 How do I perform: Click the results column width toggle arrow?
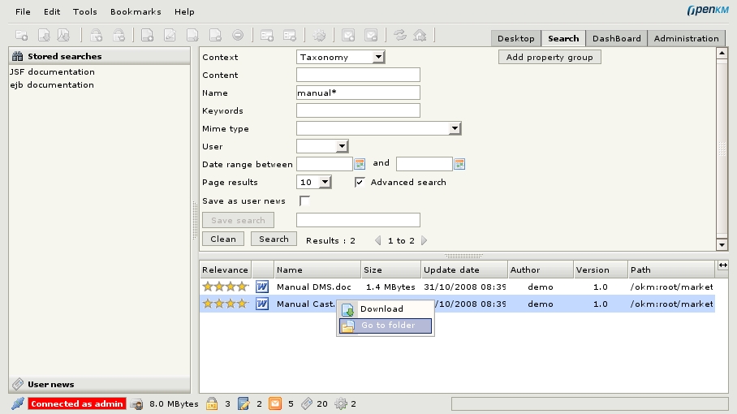[x=723, y=265]
